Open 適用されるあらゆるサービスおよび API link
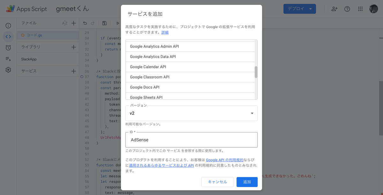Image resolution: width=383 pixels, height=195 pixels. tap(161, 165)
